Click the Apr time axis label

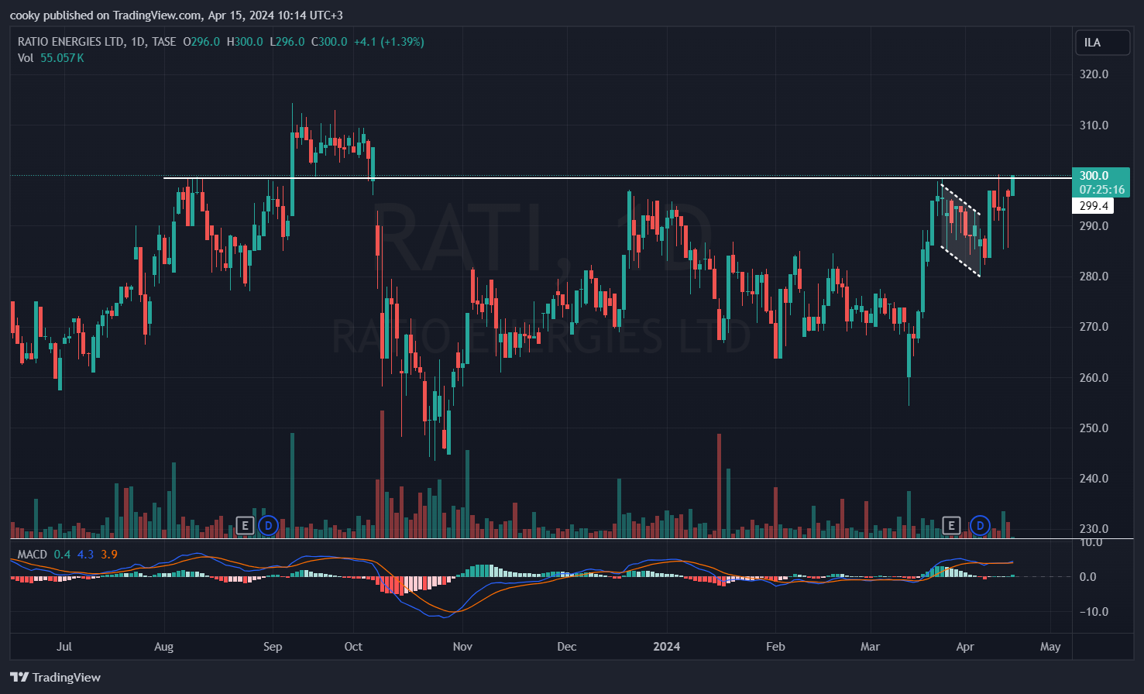pos(965,647)
